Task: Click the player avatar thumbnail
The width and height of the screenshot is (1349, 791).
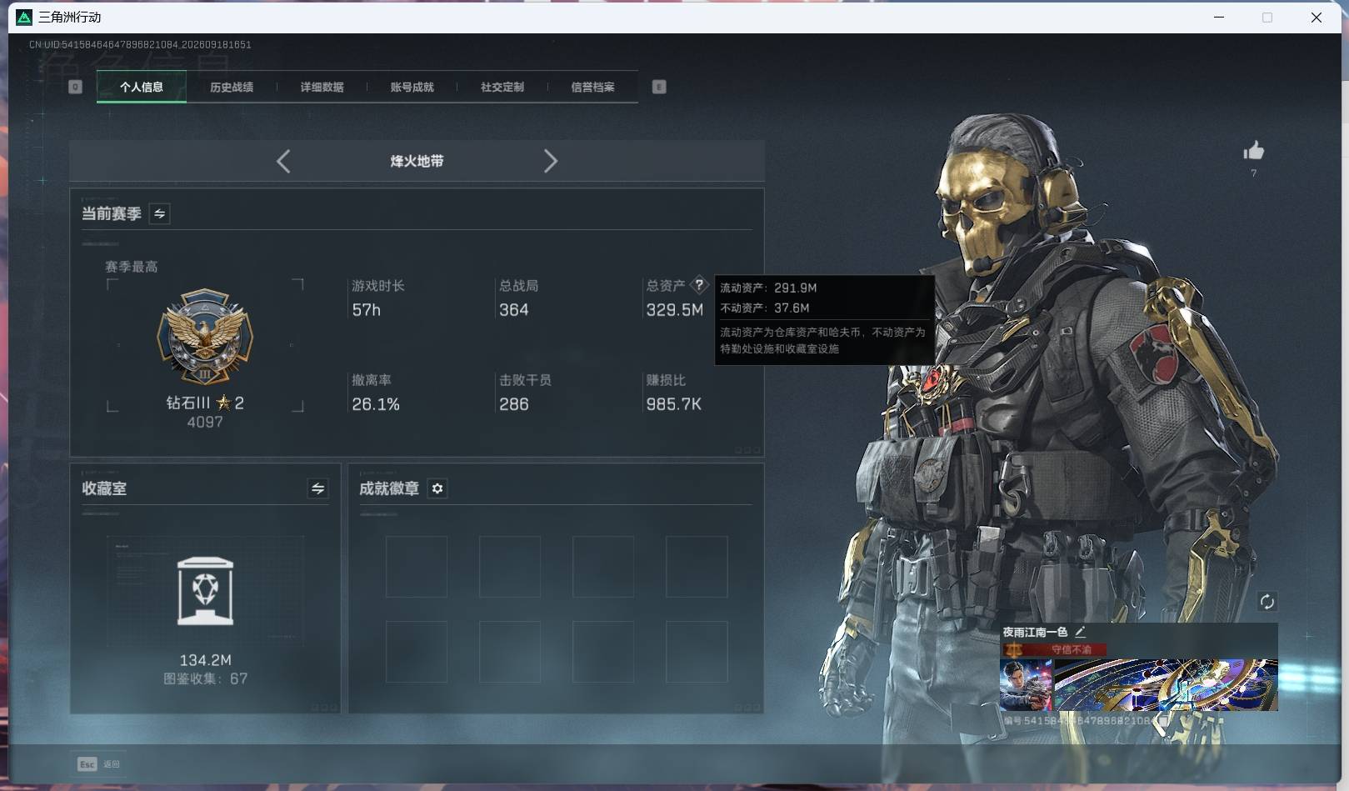Action: click(x=1026, y=685)
